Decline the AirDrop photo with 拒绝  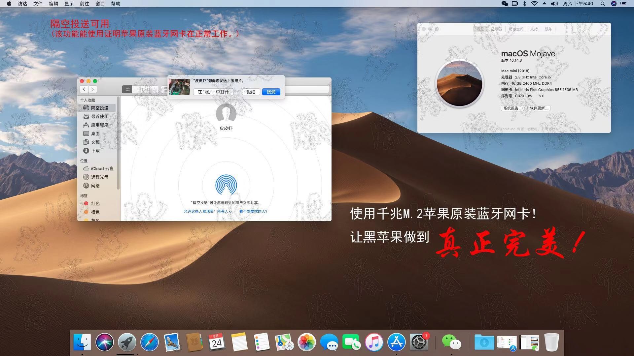coord(251,92)
